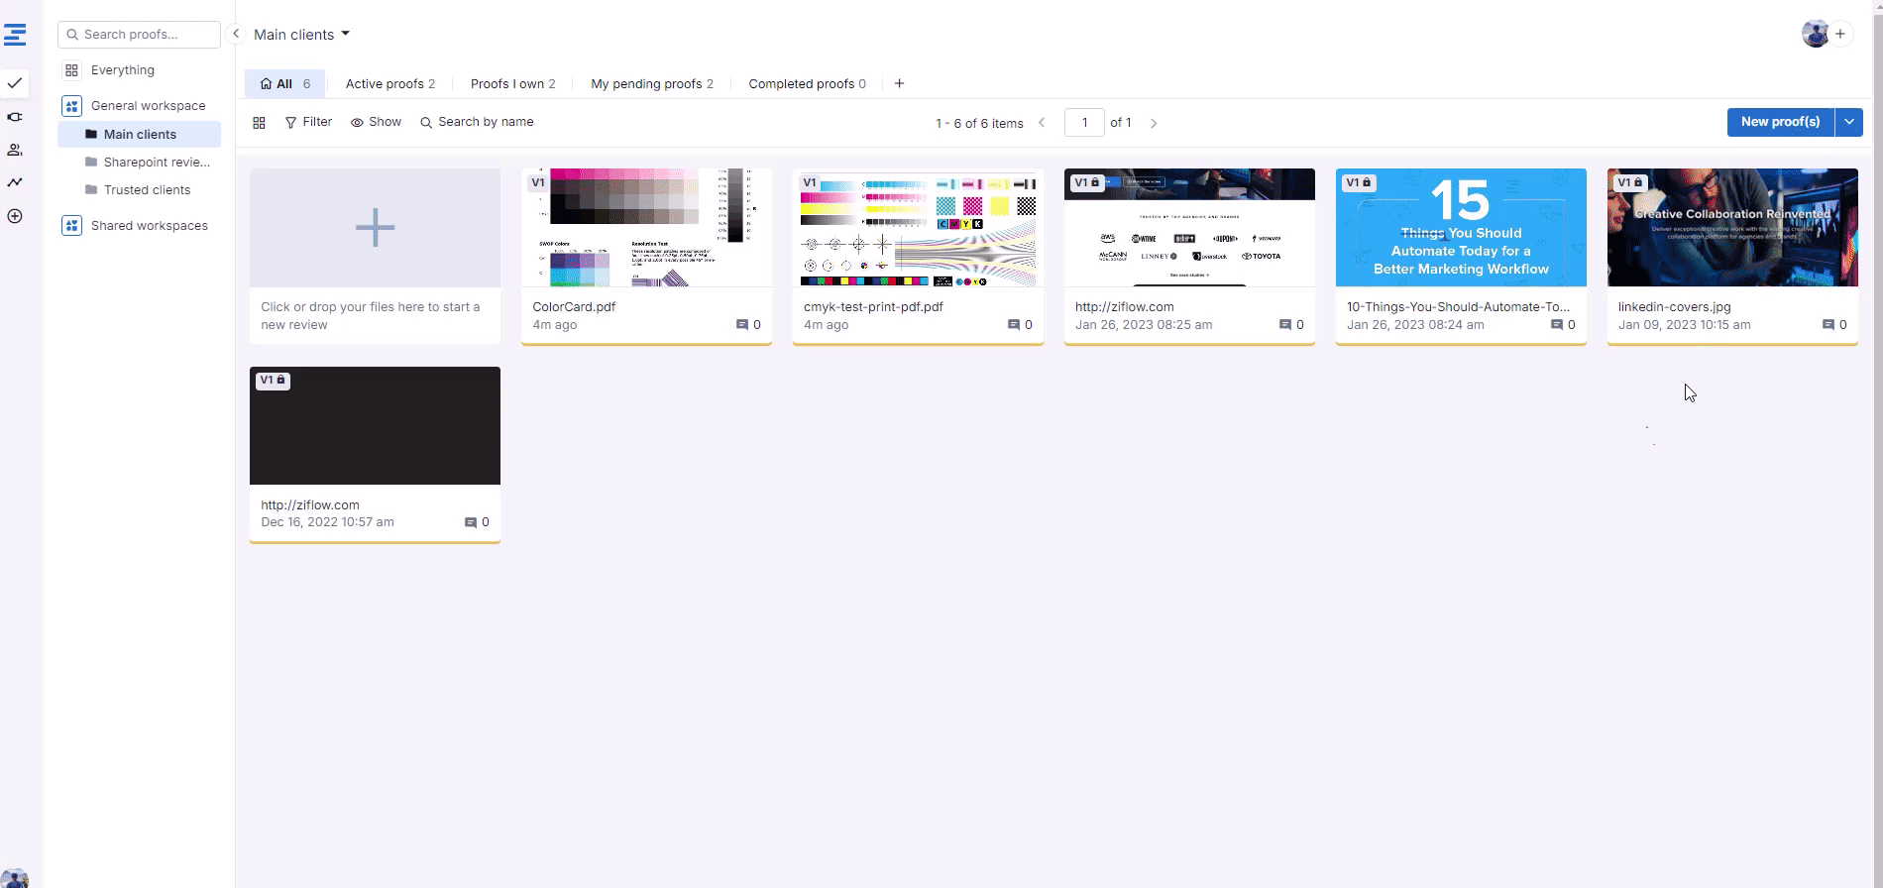
Task: Open the New proof(s) dropdown arrow
Action: click(x=1848, y=122)
